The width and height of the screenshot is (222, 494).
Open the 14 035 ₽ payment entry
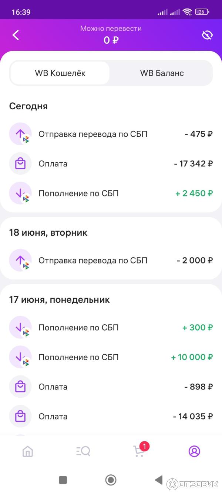pyautogui.click(x=111, y=416)
